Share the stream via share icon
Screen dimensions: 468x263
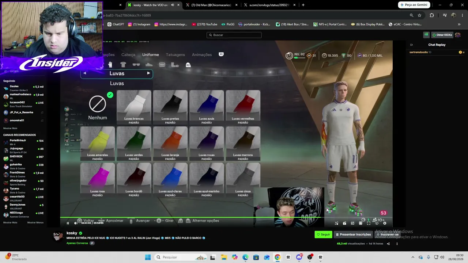(388, 244)
